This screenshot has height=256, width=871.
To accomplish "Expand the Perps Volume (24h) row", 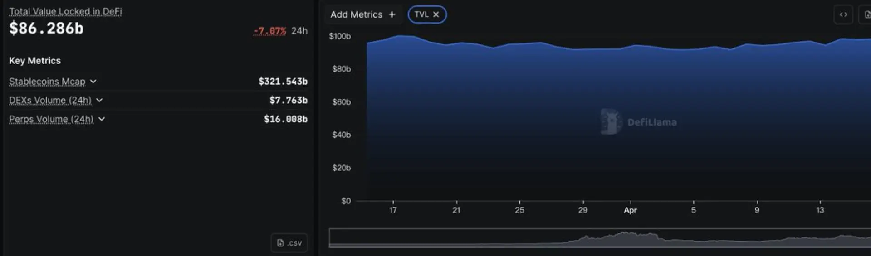I will pos(102,119).
